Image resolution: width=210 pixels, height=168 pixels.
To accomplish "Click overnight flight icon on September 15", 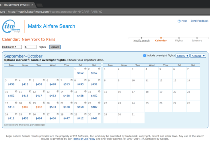I will click(x=85, y=91).
